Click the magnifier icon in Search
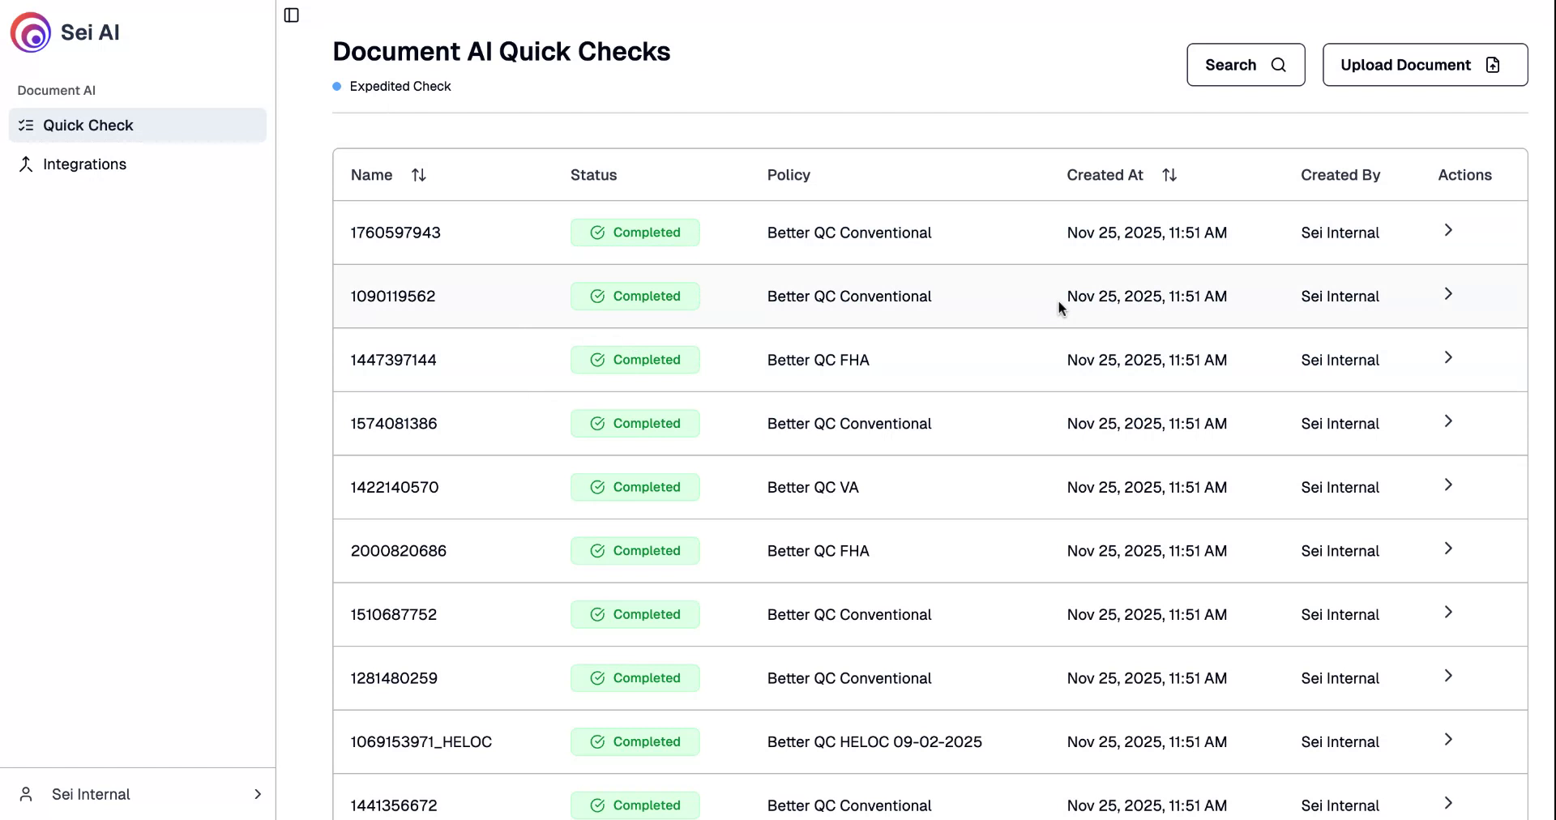Viewport: 1556px width, 820px height. tap(1278, 65)
